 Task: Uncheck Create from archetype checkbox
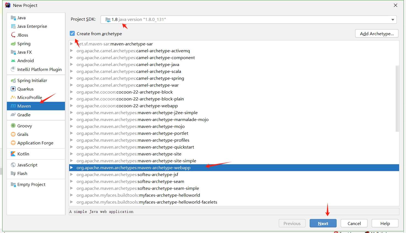[x=72, y=34]
